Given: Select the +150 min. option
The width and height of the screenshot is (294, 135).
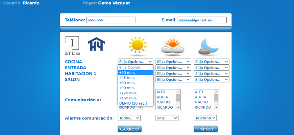Looking at the screenshot, I should click(136, 98).
